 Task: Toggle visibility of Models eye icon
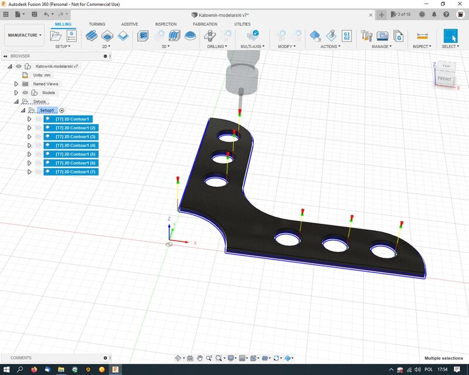pos(25,93)
